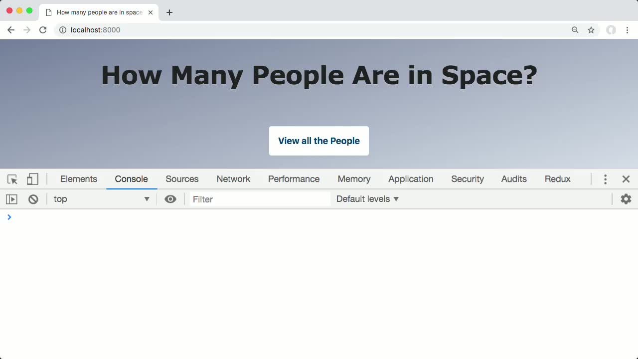The height and width of the screenshot is (359, 638).
Task: Open Chrome's three-dot menu
Action: coord(627,30)
